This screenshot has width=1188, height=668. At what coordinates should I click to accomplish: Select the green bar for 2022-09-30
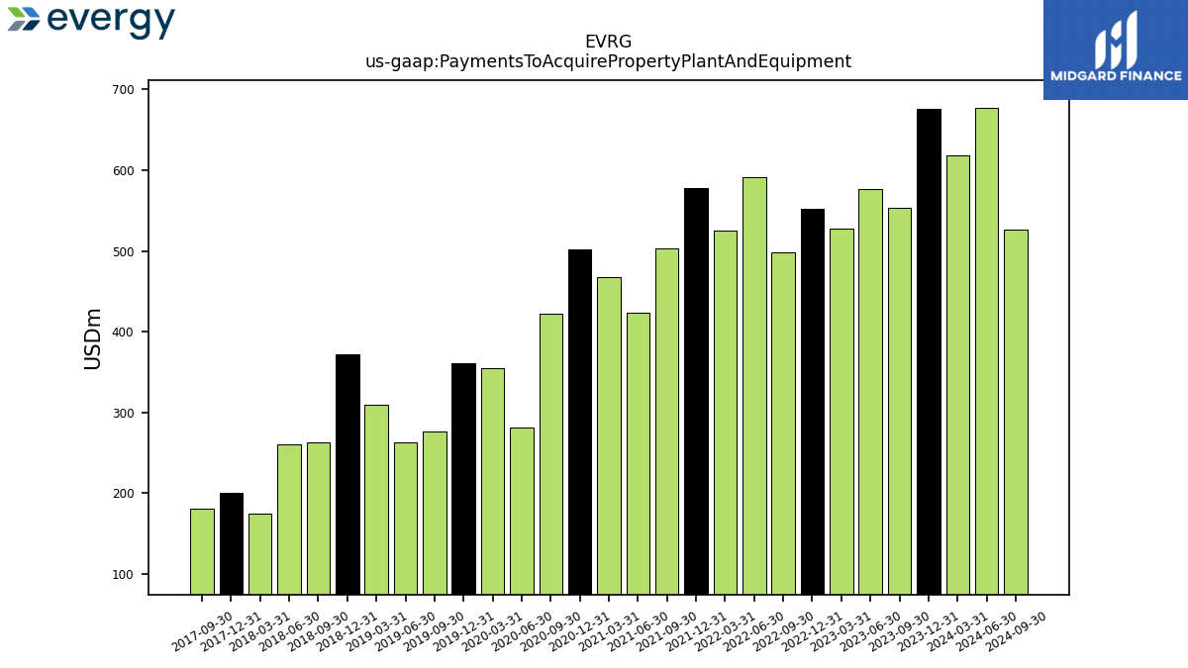click(x=783, y=424)
